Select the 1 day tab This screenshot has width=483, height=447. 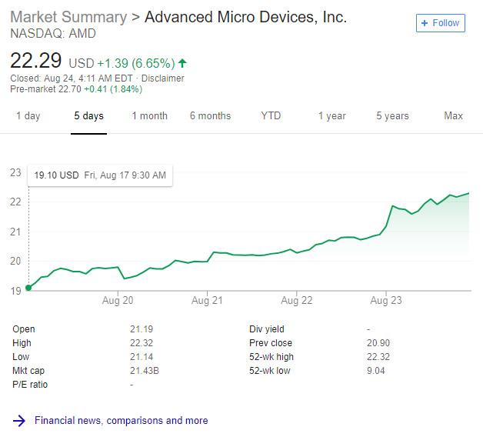28,116
